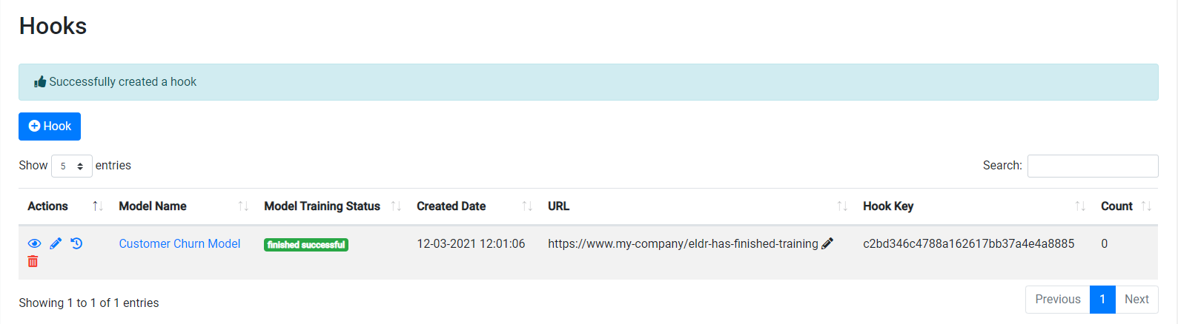The width and height of the screenshot is (1178, 324).
Task: Click the eye icon to view hook
Action: [34, 243]
